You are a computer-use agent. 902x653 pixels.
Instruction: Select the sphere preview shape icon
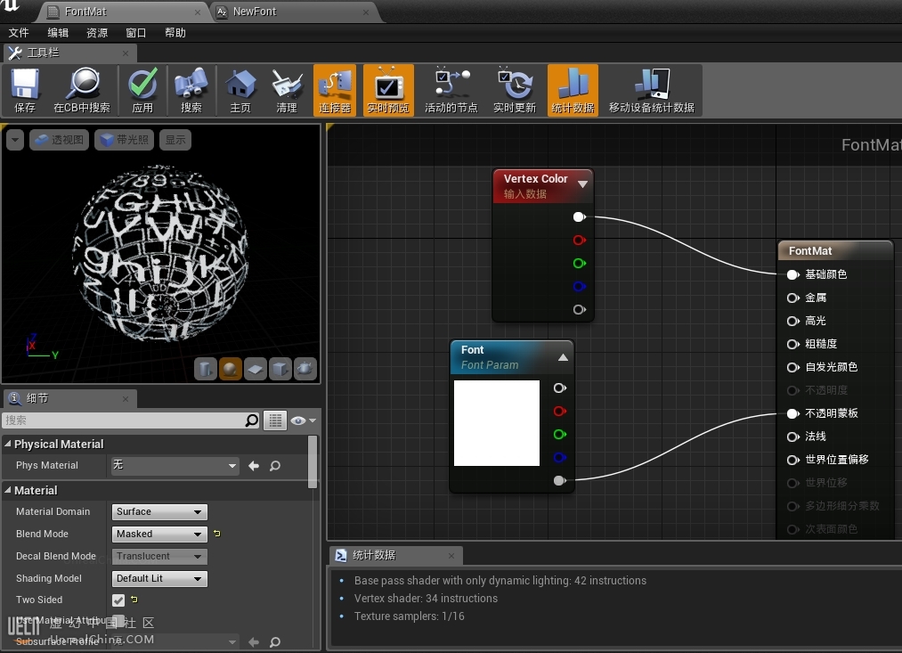point(230,369)
